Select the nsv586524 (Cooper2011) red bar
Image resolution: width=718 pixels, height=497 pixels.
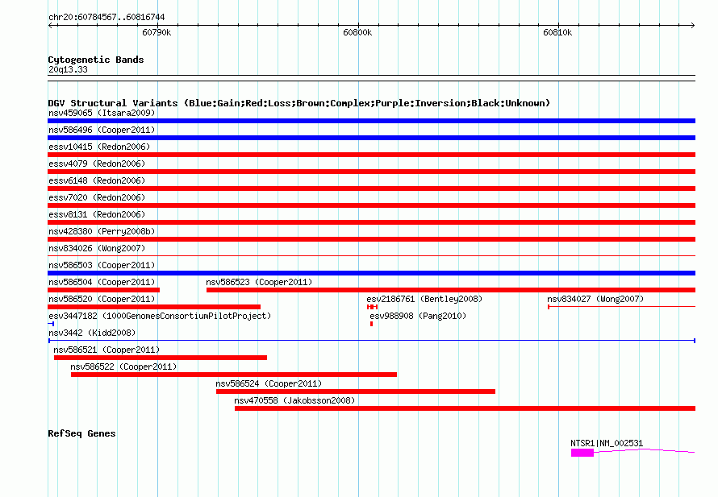[356, 391]
